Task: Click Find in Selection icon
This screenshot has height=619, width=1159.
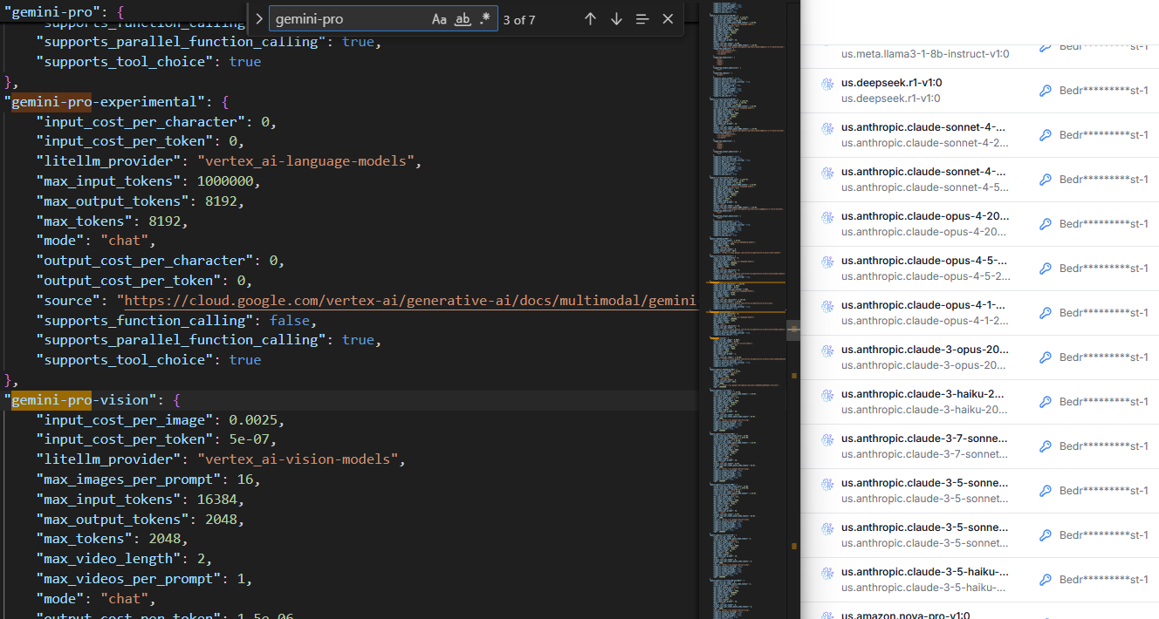Action: [x=642, y=19]
